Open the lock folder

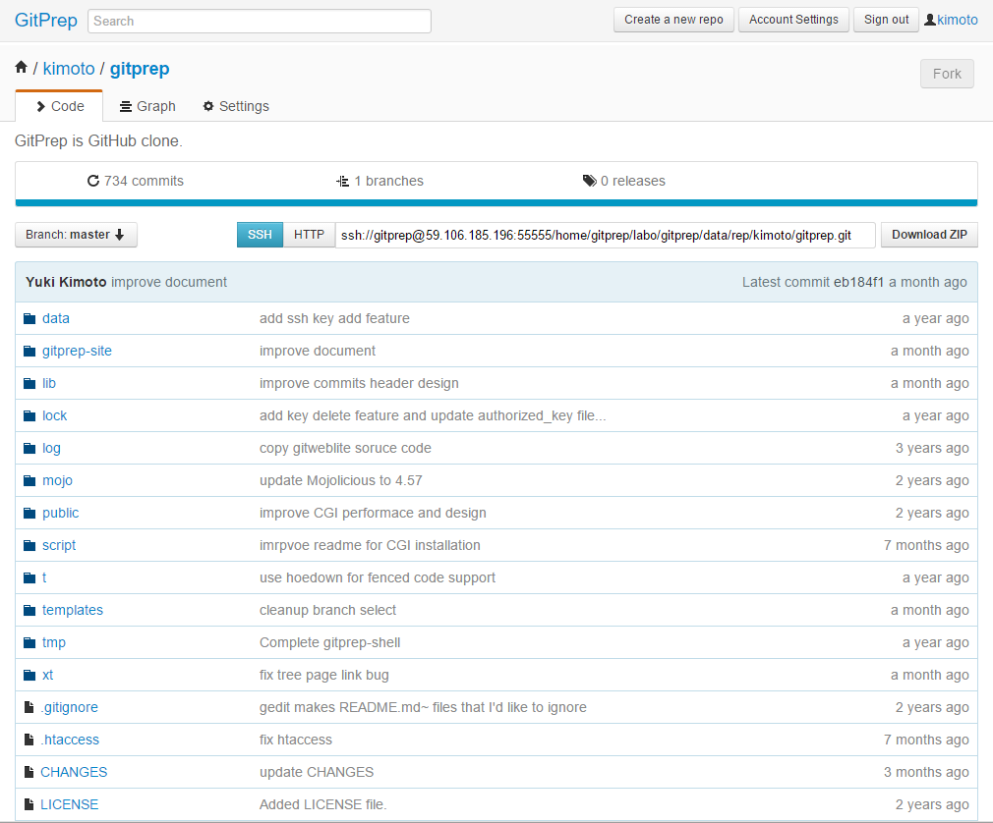(54, 415)
